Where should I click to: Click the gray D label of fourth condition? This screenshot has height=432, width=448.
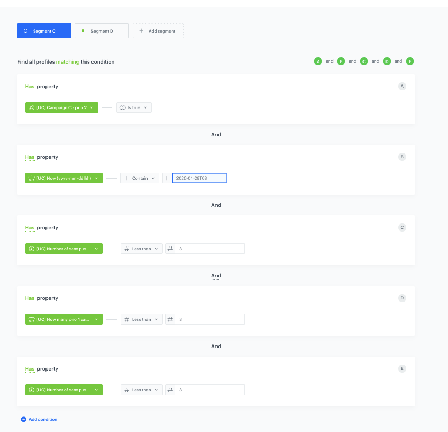click(x=402, y=298)
